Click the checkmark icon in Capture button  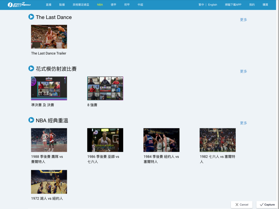tap(262, 205)
